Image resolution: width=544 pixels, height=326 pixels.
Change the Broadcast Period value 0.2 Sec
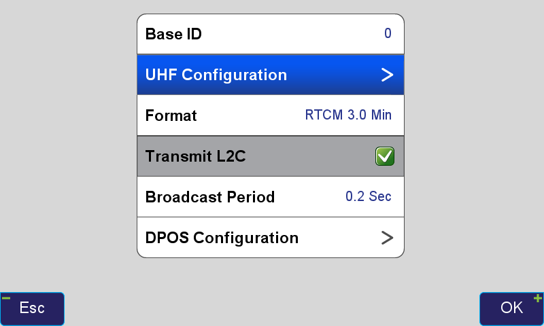click(368, 197)
